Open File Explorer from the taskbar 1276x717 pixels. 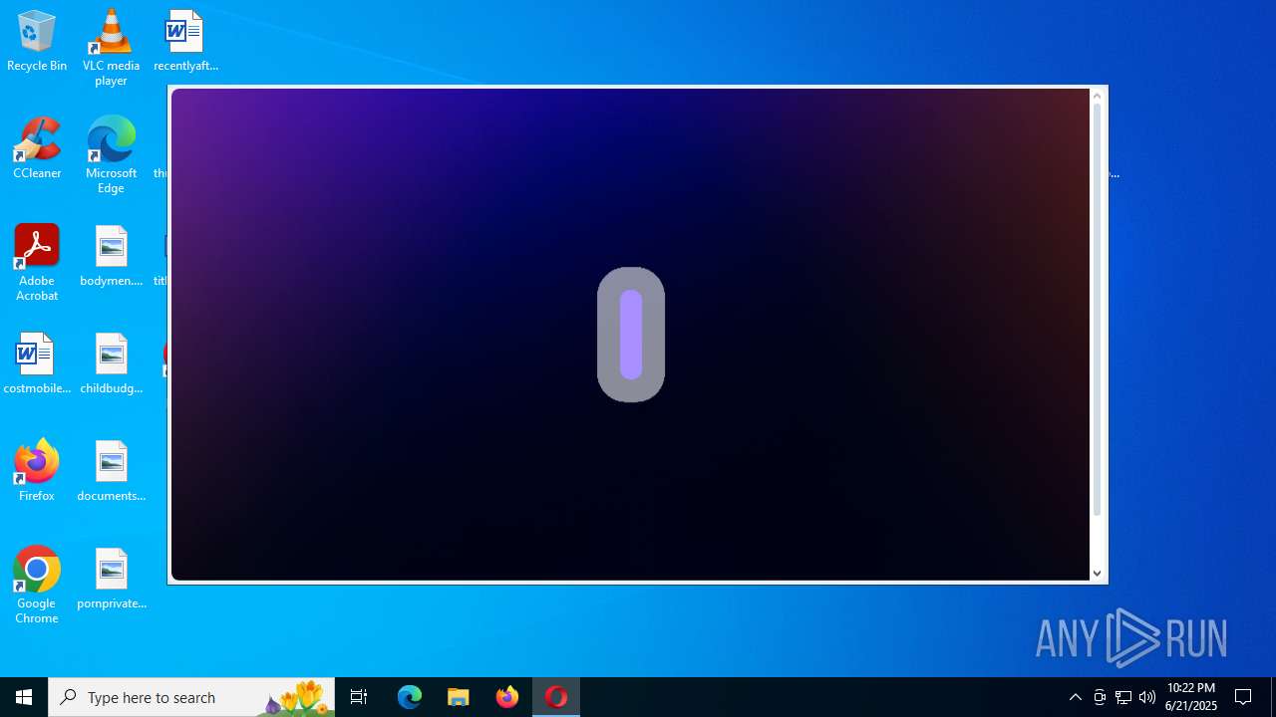coord(459,697)
